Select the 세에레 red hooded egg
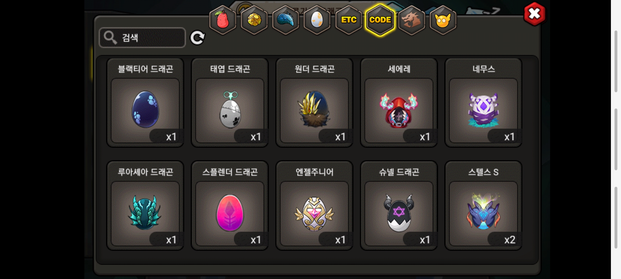The height and width of the screenshot is (279, 621). (x=399, y=103)
